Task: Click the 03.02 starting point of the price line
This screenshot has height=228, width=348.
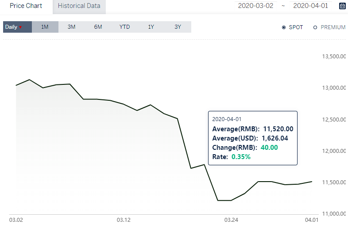Action: click(x=16, y=85)
